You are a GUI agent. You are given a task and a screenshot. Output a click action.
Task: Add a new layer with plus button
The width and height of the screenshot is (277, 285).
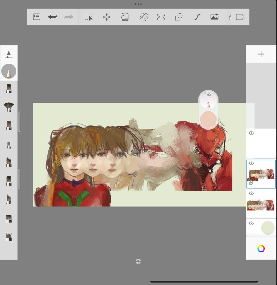pos(261,54)
